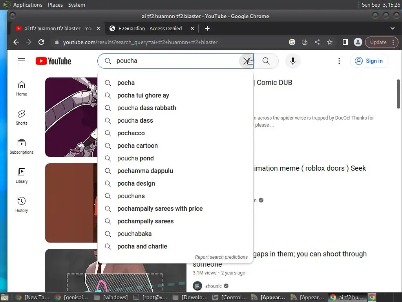The width and height of the screenshot is (402, 302).
Task: Click the address bar URL field
Action: pyautogui.click(x=169, y=42)
